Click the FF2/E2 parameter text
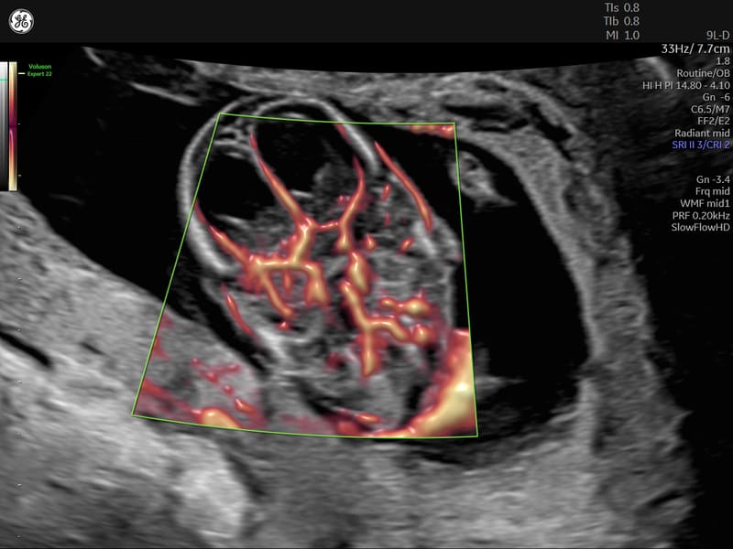 [x=711, y=121]
